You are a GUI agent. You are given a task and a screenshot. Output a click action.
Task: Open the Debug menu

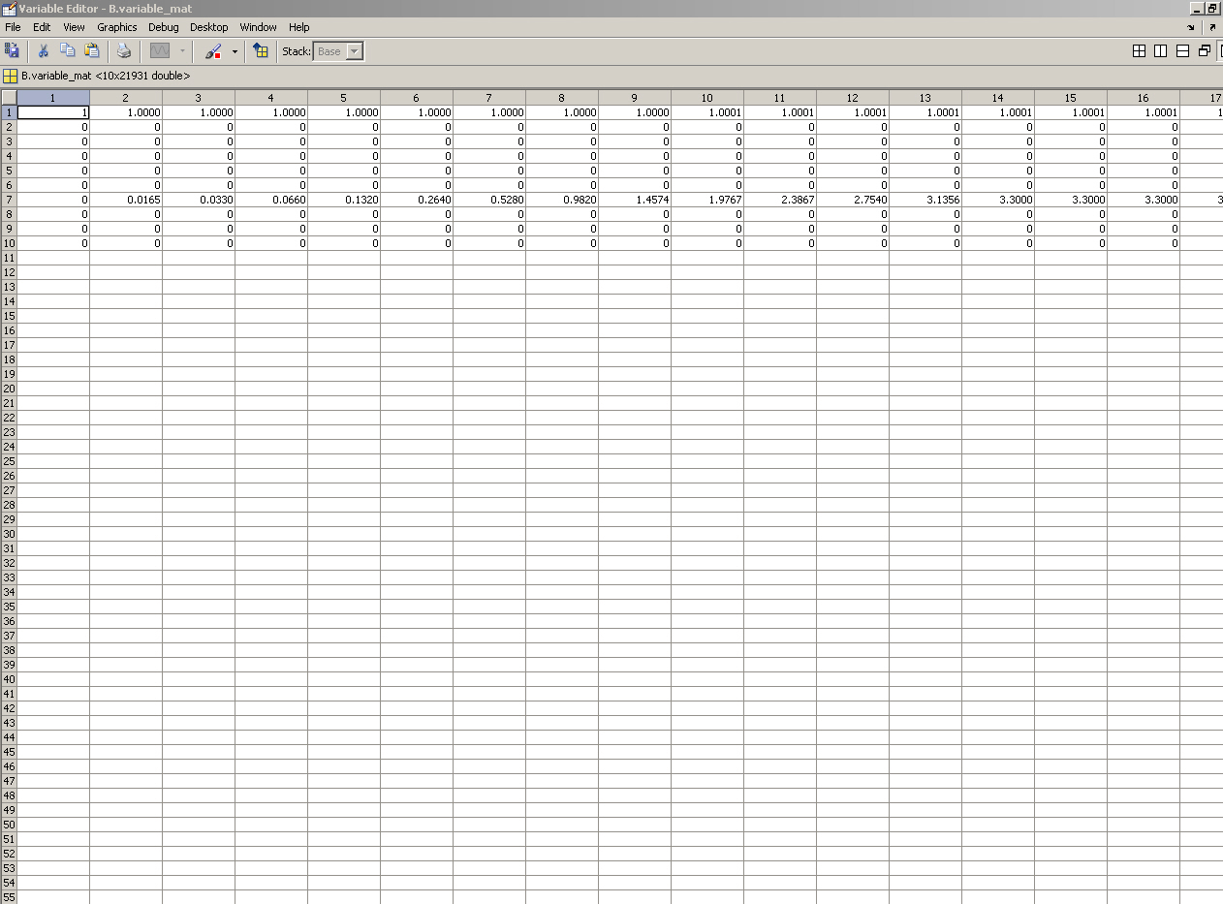(164, 27)
